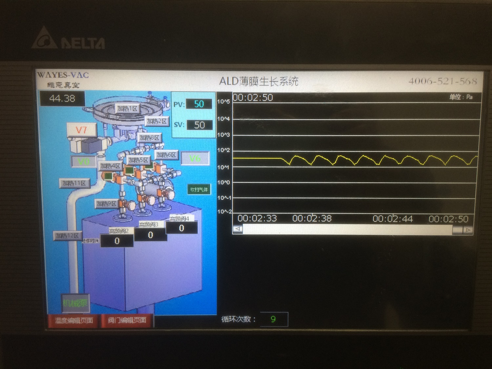Viewport: 492px width, 369px height.
Task: Click the 加热8区 heating zone label
Action: tap(149, 138)
